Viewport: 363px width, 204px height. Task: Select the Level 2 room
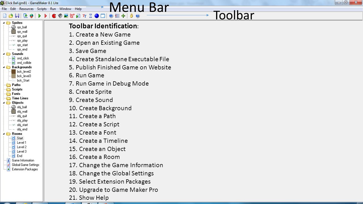click(x=22, y=147)
